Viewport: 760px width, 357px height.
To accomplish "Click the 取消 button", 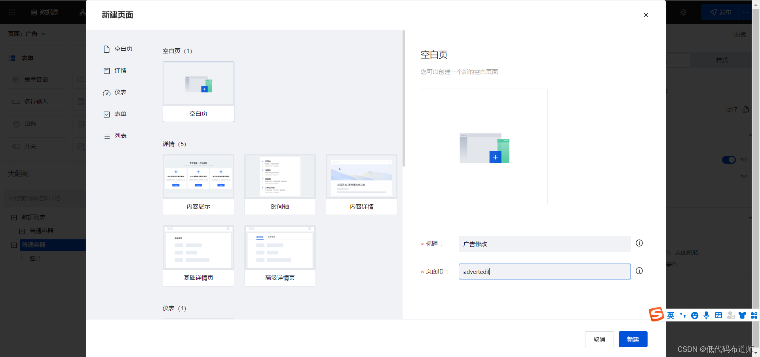I will 599,339.
